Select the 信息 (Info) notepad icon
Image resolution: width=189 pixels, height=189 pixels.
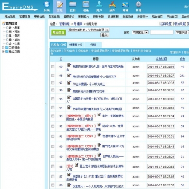60,6
